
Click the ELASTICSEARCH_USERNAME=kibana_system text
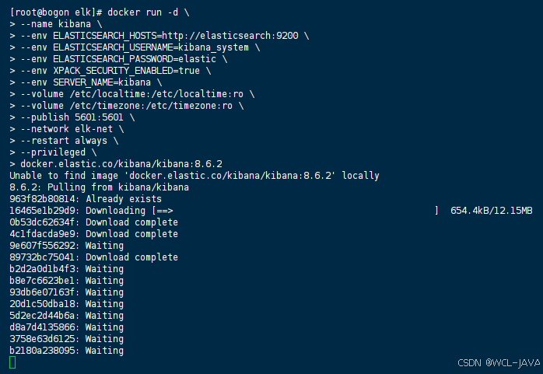(x=151, y=47)
